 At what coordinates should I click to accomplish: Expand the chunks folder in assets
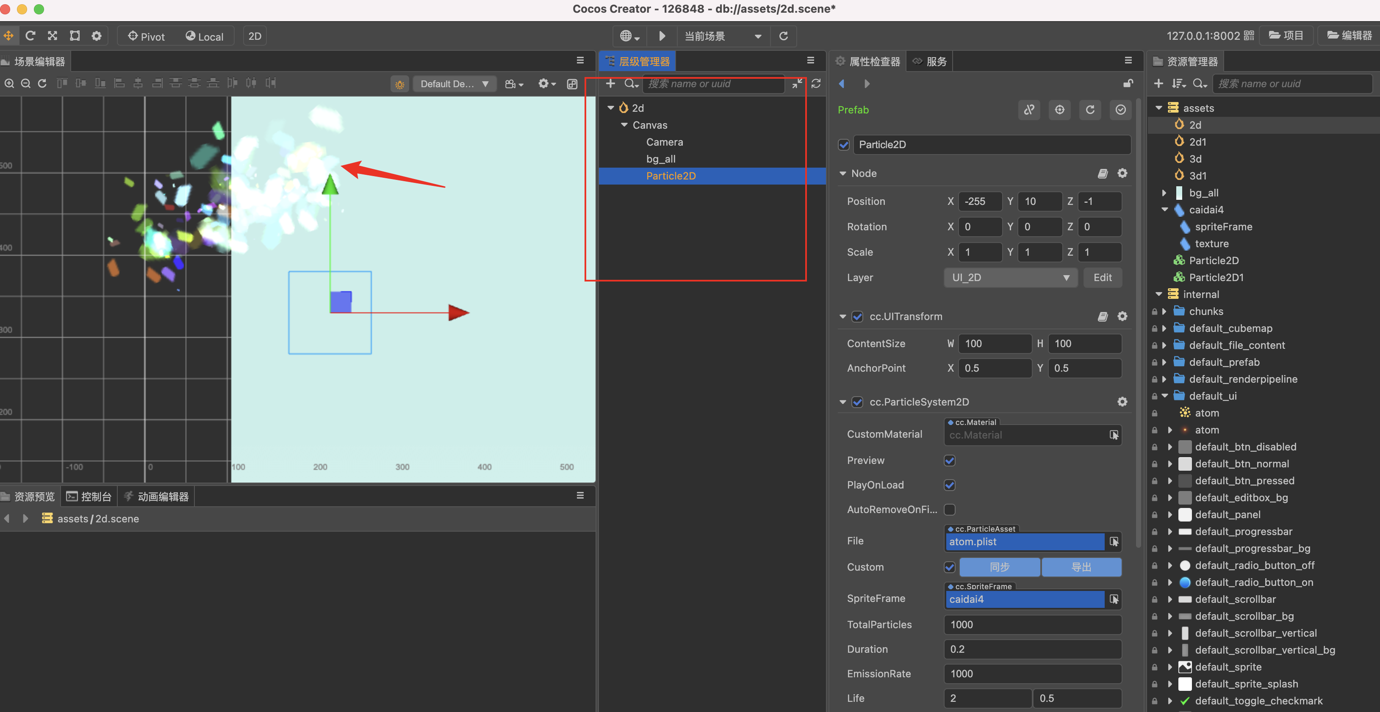1164,312
